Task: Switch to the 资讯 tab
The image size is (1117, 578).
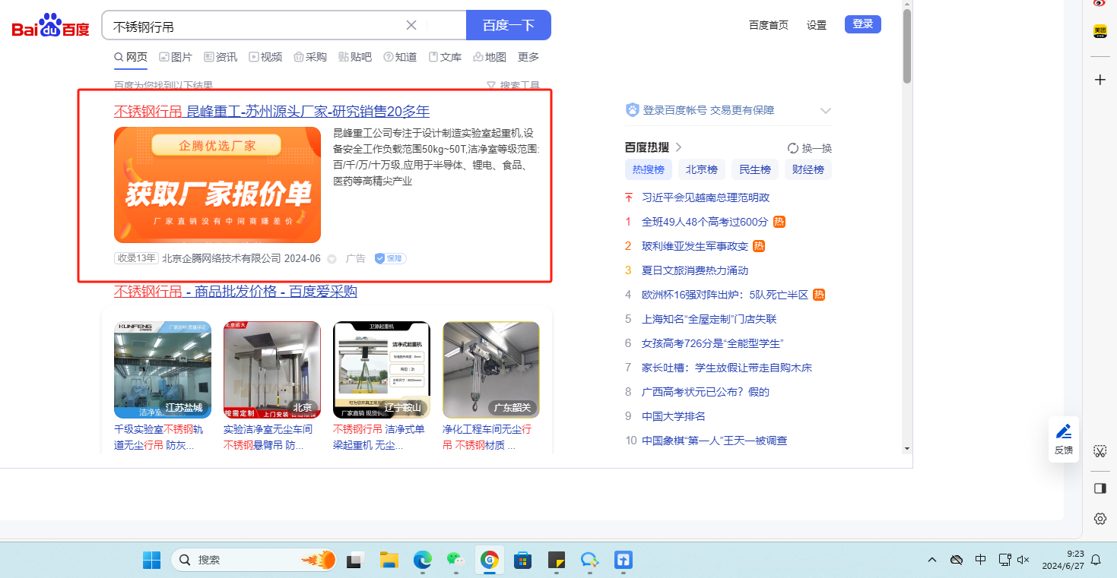Action: [221, 57]
